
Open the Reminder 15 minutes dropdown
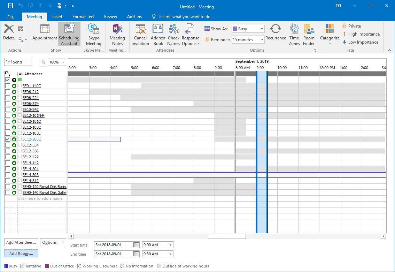[262, 39]
